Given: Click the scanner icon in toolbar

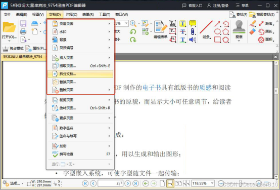Looking at the screenshot, I should [x=35, y=23].
